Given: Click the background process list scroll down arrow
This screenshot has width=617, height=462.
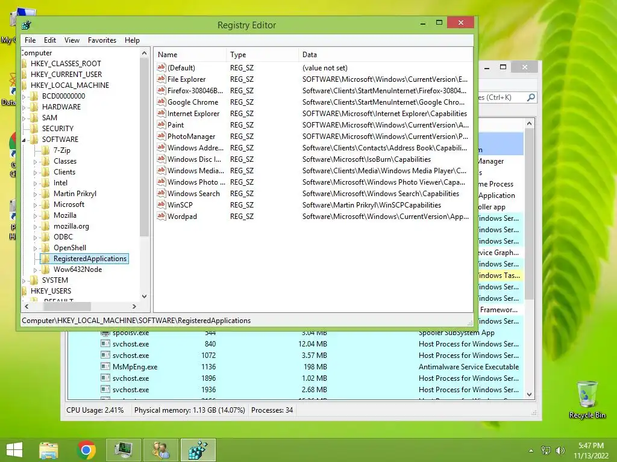Looking at the screenshot, I should [x=529, y=394].
